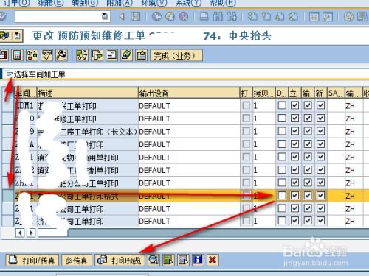Click the red X cancel icon at bottom

coord(213,260)
